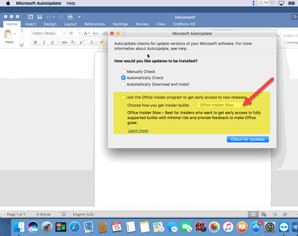Apply strikethrough with the abc button
The height and width of the screenshot is (236, 298).
(x=64, y=42)
